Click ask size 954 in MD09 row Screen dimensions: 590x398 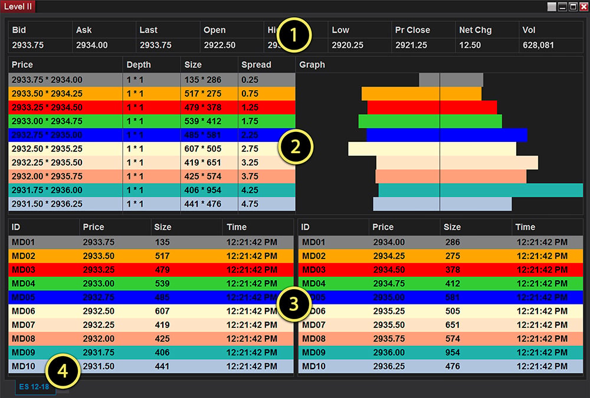pyautogui.click(x=453, y=353)
